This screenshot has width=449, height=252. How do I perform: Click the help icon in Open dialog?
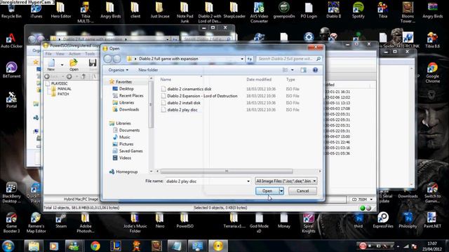coord(315,70)
